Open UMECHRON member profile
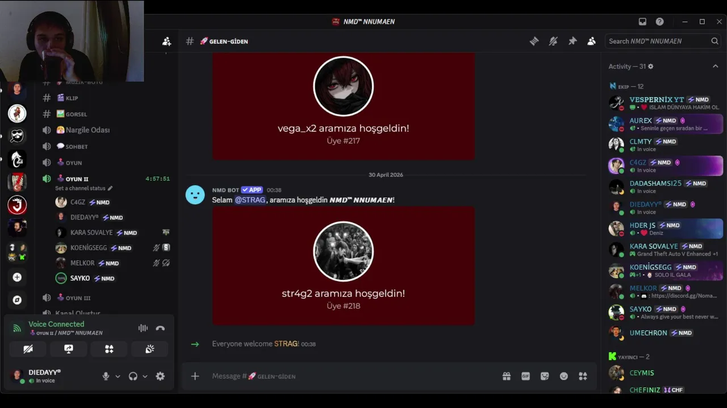Image resolution: width=727 pixels, height=408 pixels. point(665,333)
